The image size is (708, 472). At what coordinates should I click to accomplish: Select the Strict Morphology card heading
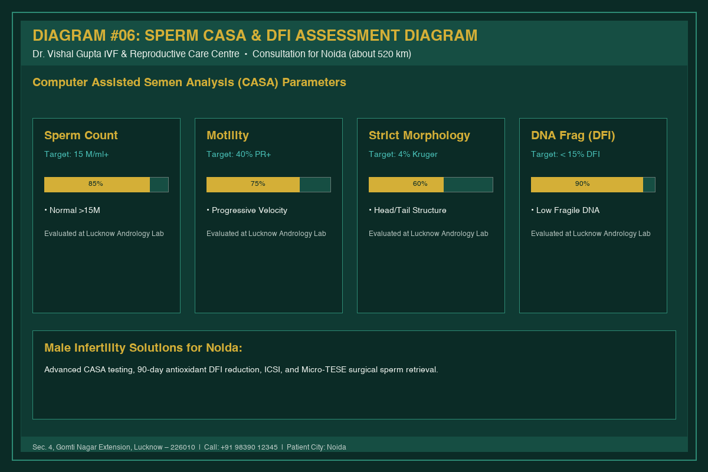click(419, 136)
